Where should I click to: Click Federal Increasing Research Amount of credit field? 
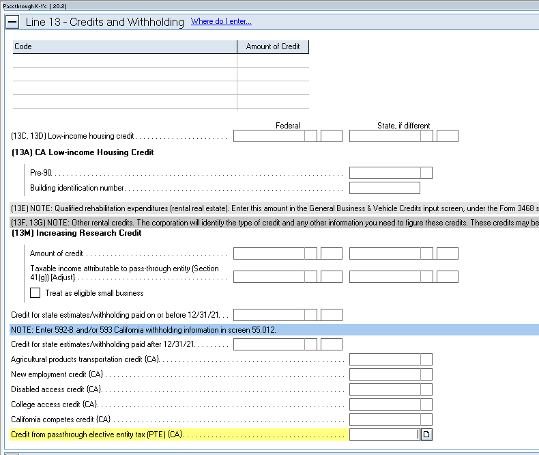coord(269,253)
